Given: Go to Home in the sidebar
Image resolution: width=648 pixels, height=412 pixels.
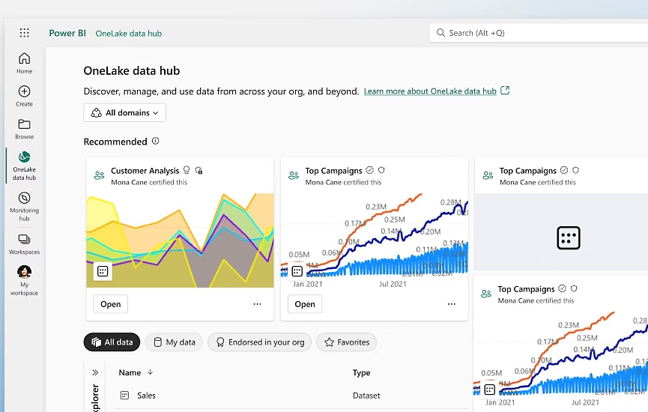Looking at the screenshot, I should click(24, 59).
